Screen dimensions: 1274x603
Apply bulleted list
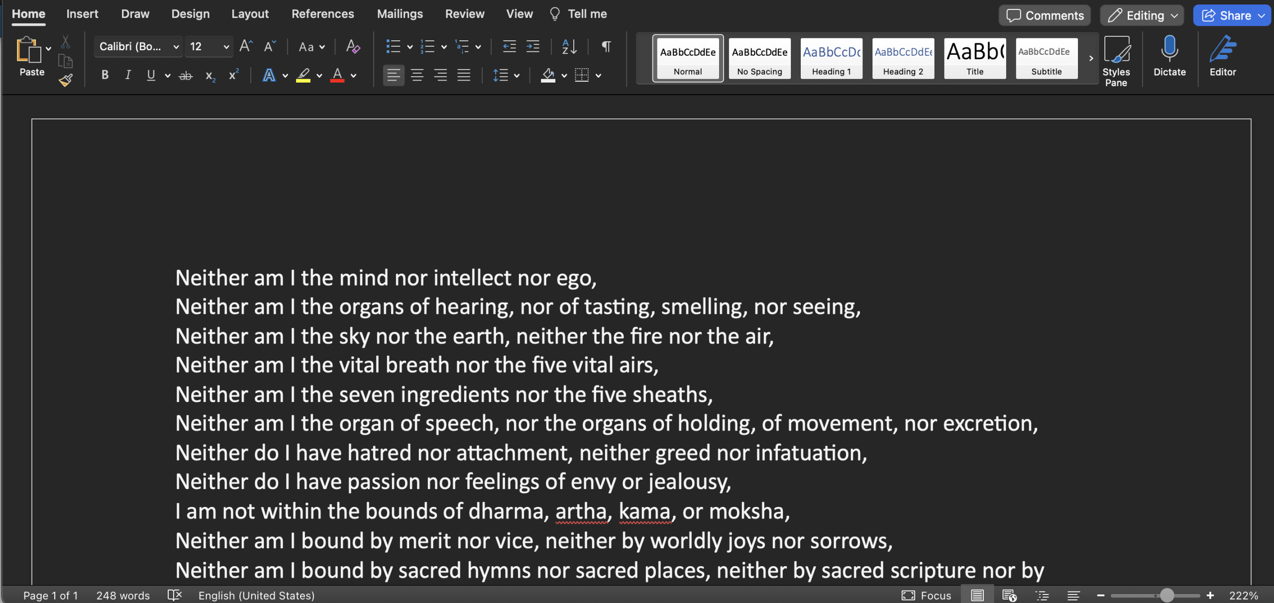coord(393,46)
